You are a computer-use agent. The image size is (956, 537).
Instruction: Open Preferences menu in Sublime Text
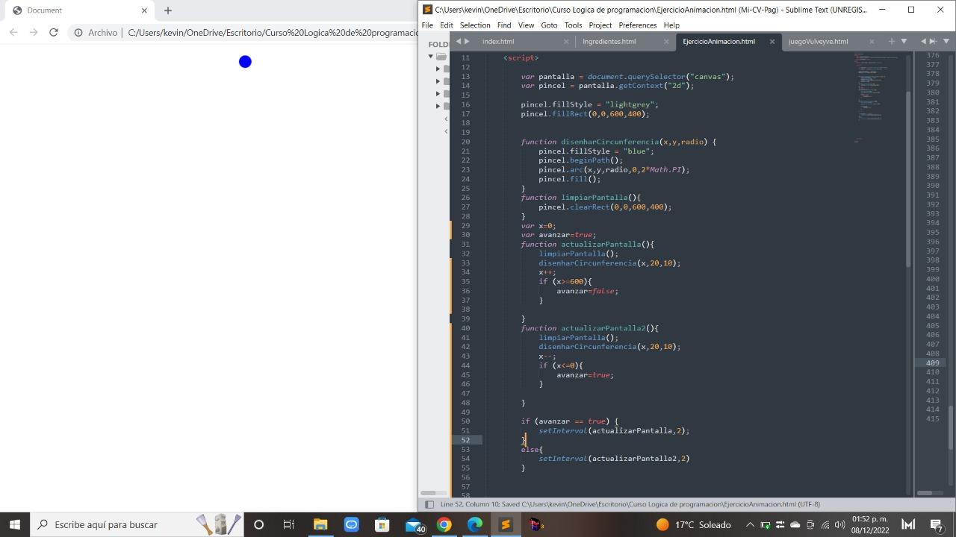[638, 25]
